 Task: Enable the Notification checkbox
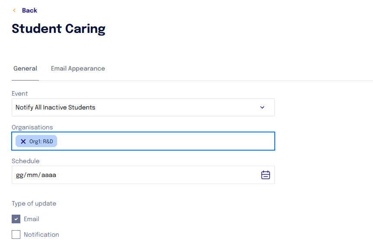(16, 235)
